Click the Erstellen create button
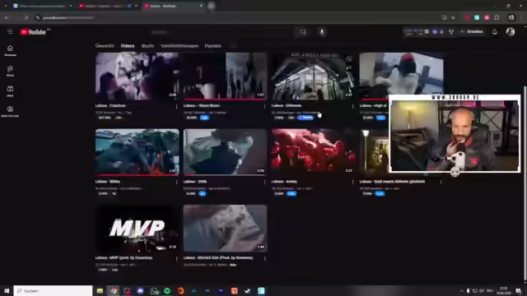The width and height of the screenshot is (527, 296). (472, 31)
